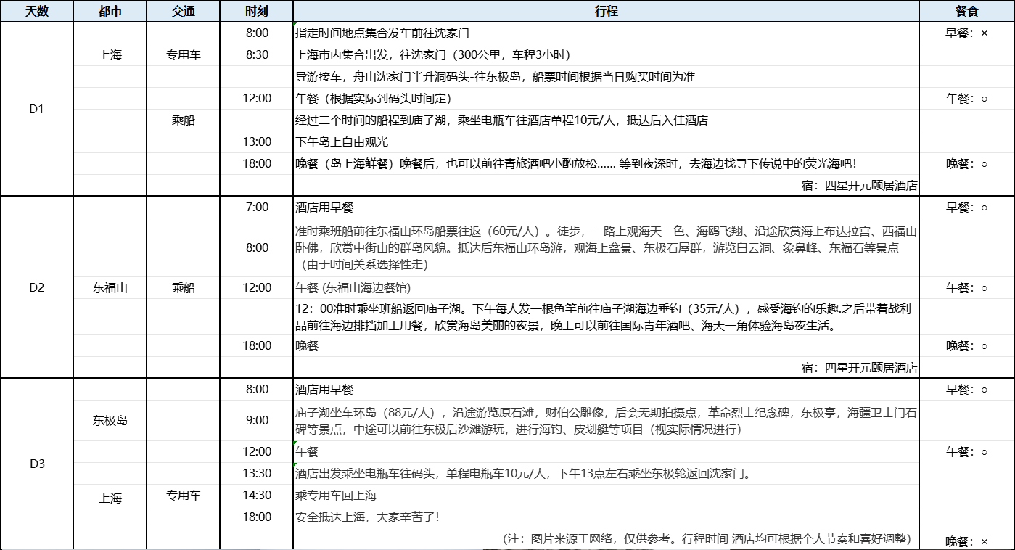Select the 安全抵达上海，大家辛苦了 cell
Image resolution: width=1015 pixels, height=550 pixels.
[606, 517]
